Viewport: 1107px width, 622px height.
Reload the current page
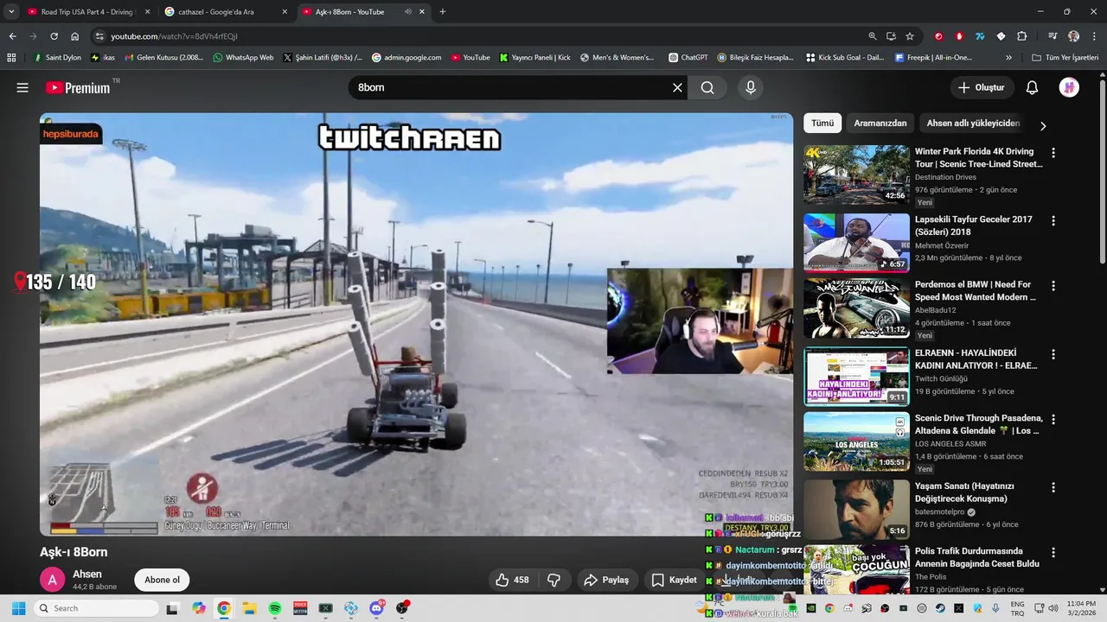tap(54, 36)
